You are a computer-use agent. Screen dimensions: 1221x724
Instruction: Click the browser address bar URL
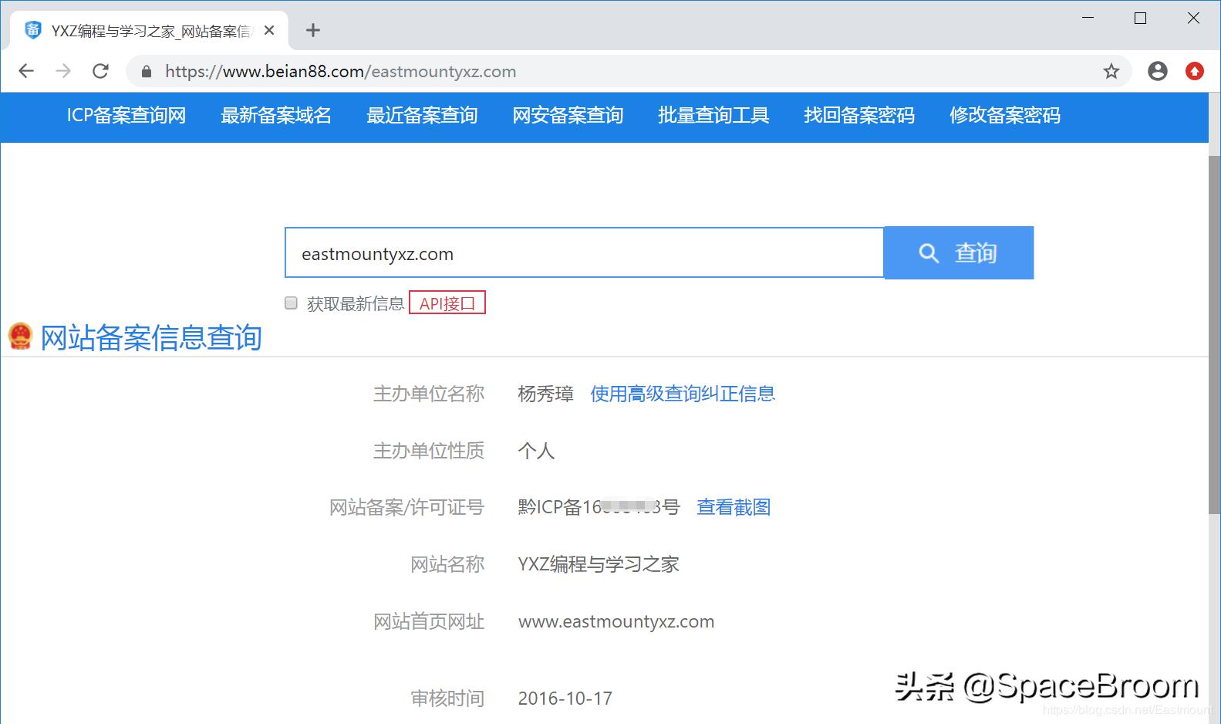(340, 72)
